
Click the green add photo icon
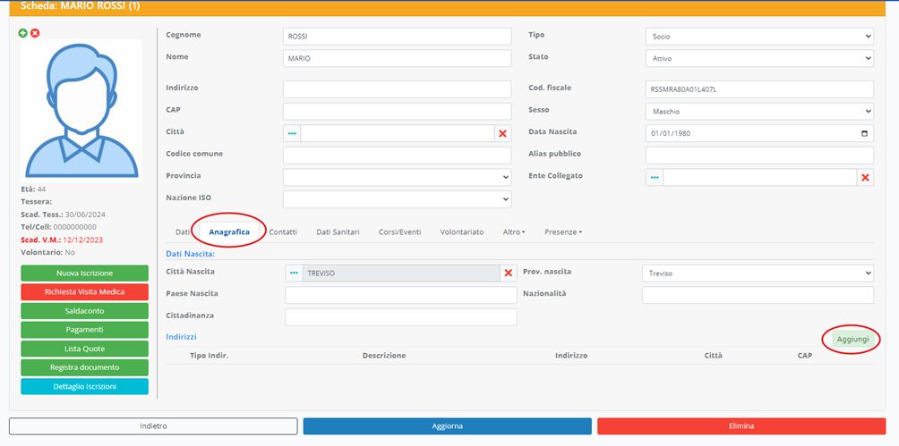[x=23, y=33]
